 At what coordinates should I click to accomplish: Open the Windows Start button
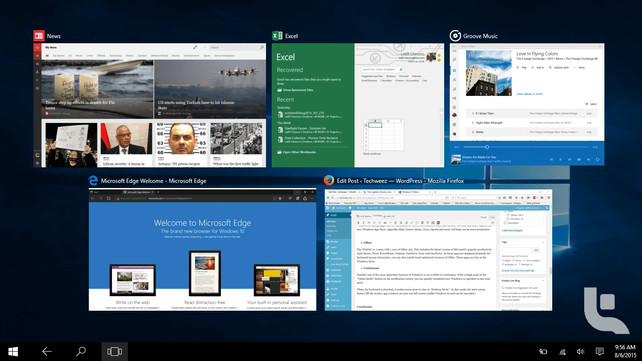13,351
